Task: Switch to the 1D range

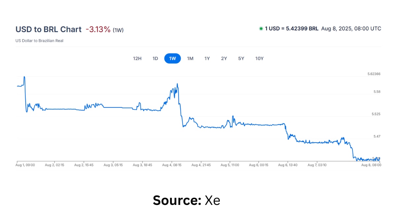Action: 155,59
